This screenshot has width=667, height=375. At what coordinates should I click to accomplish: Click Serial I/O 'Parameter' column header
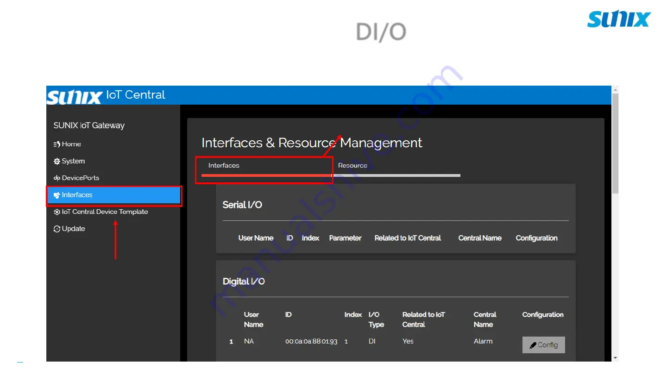(345, 238)
